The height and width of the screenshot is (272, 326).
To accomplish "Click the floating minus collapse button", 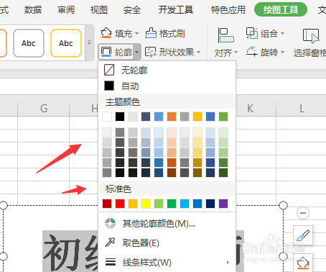I will pos(303,213).
